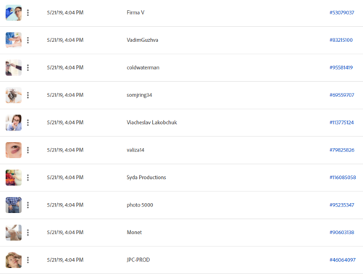Screen dimensions: 363x274
Task: Open asset #113775124 link
Action: (x=341, y=123)
